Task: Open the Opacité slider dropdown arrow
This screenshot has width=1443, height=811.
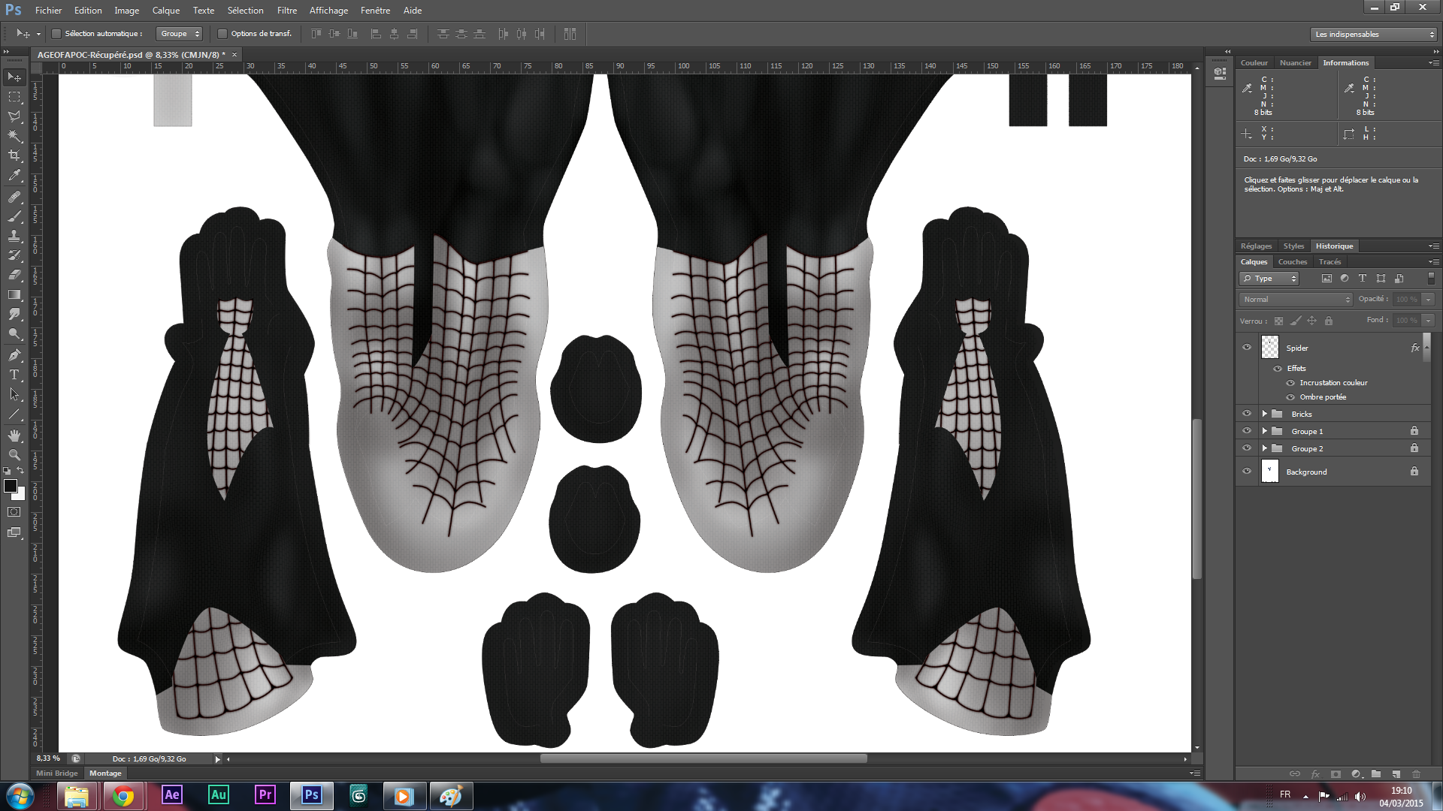Action: point(1429,300)
